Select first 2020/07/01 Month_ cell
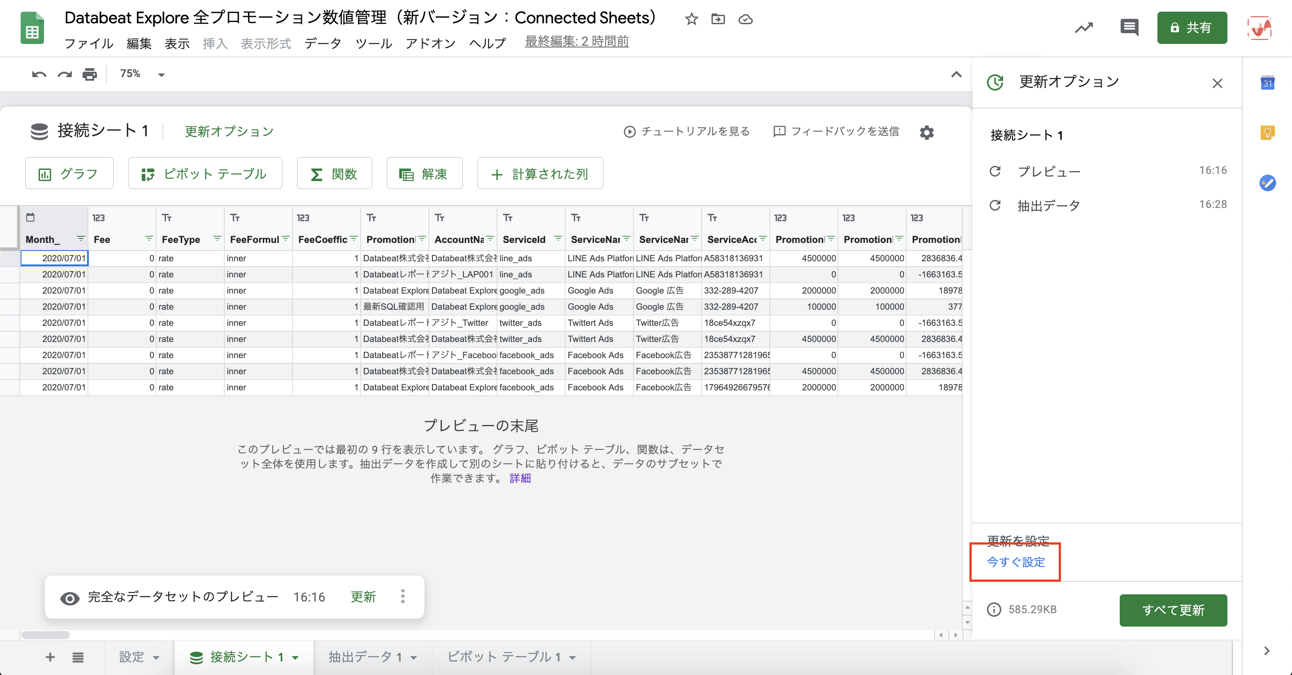 point(54,258)
